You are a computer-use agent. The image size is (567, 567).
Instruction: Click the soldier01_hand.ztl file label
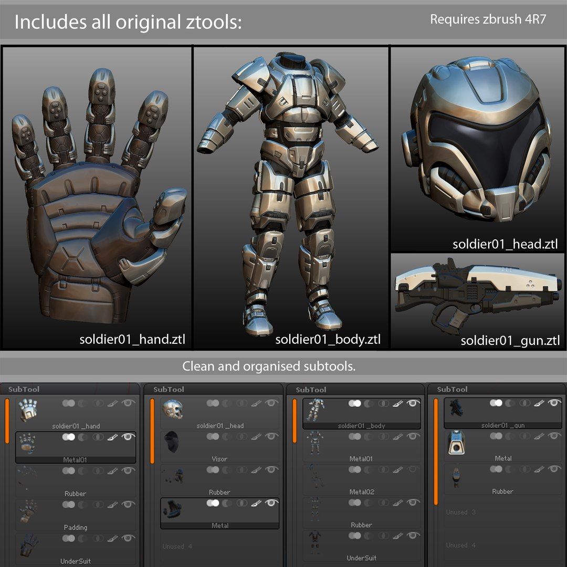click(x=132, y=340)
